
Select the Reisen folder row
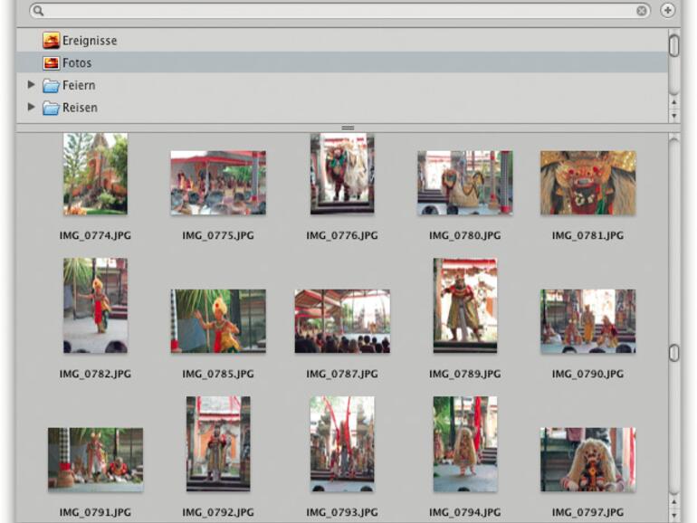(342, 107)
